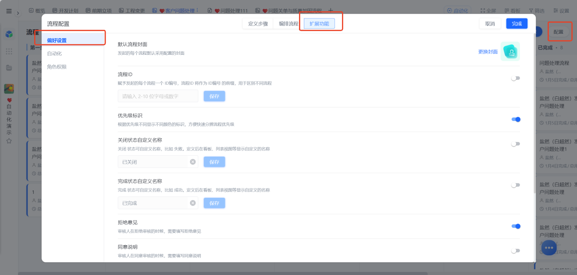
Task: Clear the 已关闭 name field
Action: [192, 162]
